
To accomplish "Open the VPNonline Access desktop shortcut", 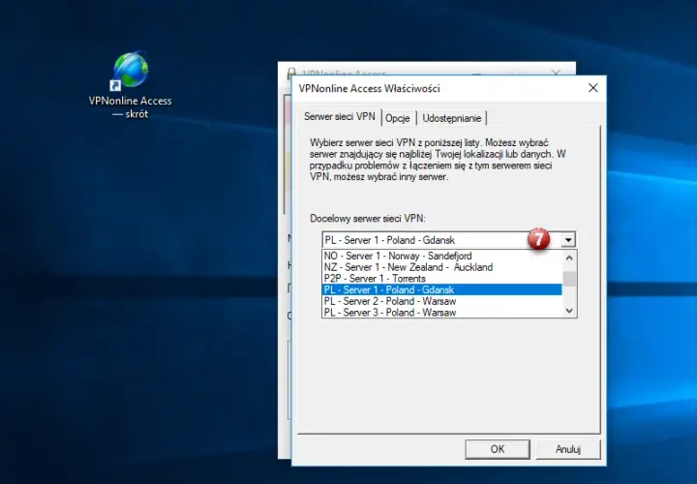I will (131, 85).
